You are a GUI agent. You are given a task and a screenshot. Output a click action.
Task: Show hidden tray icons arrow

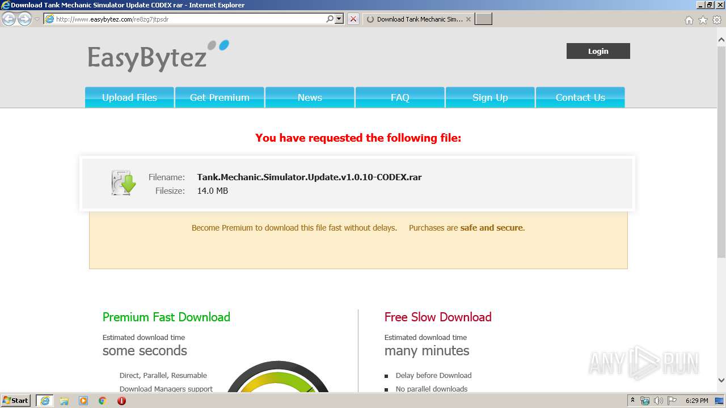(632, 401)
